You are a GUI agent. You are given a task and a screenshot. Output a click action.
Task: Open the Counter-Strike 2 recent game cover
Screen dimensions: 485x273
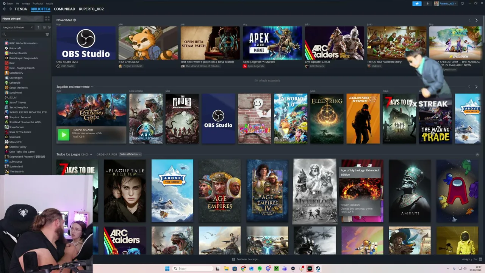[363, 119]
